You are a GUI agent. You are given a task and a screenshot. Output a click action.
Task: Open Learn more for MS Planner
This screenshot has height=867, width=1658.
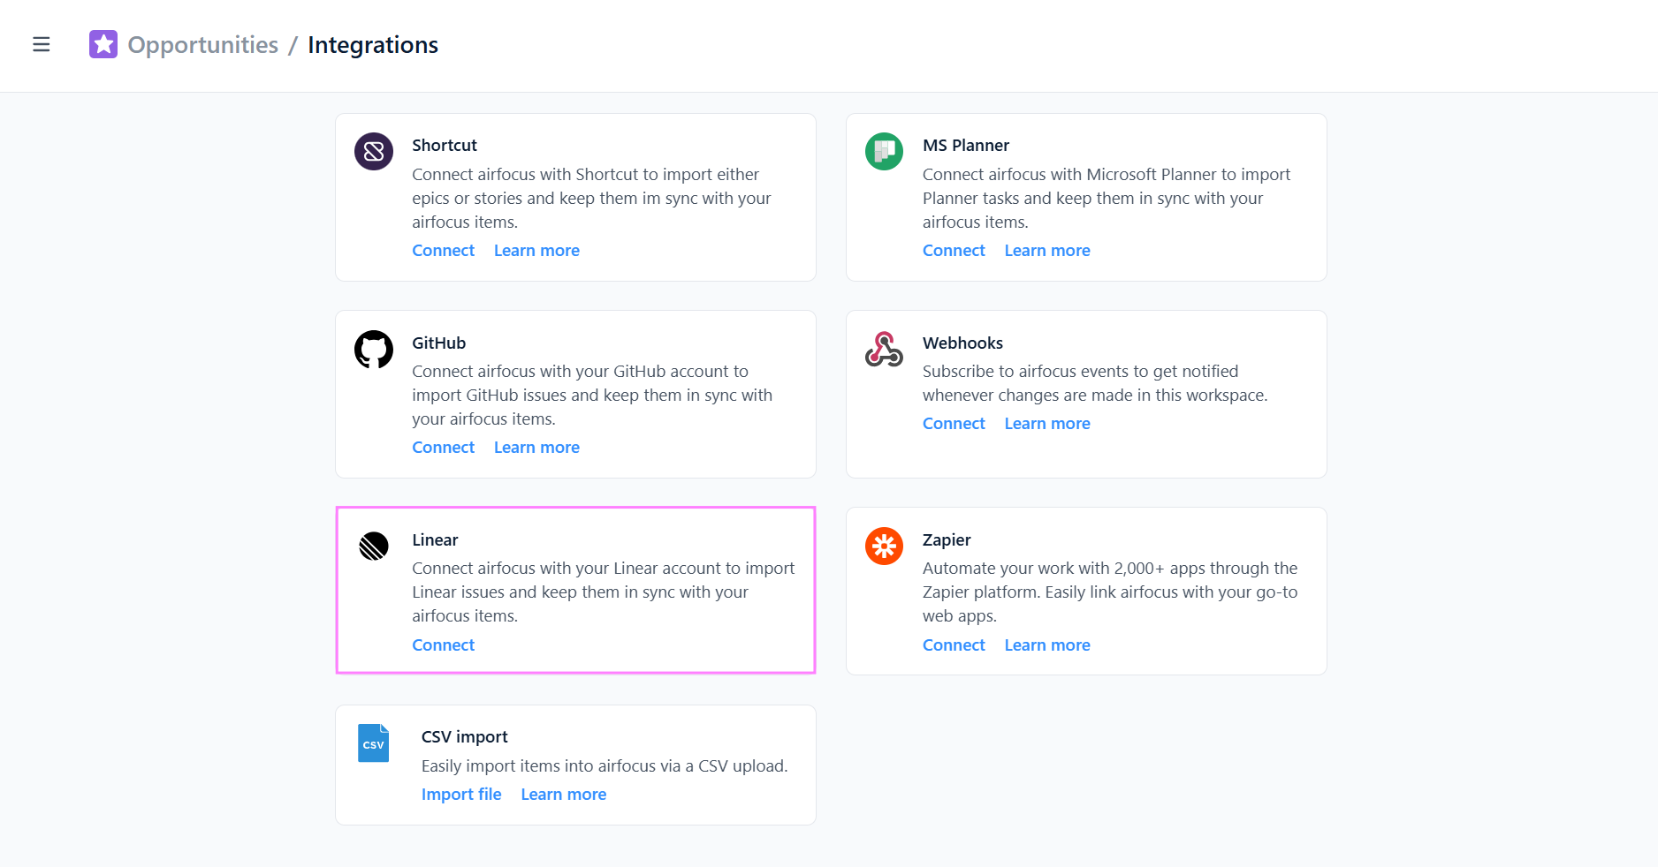pos(1047,251)
